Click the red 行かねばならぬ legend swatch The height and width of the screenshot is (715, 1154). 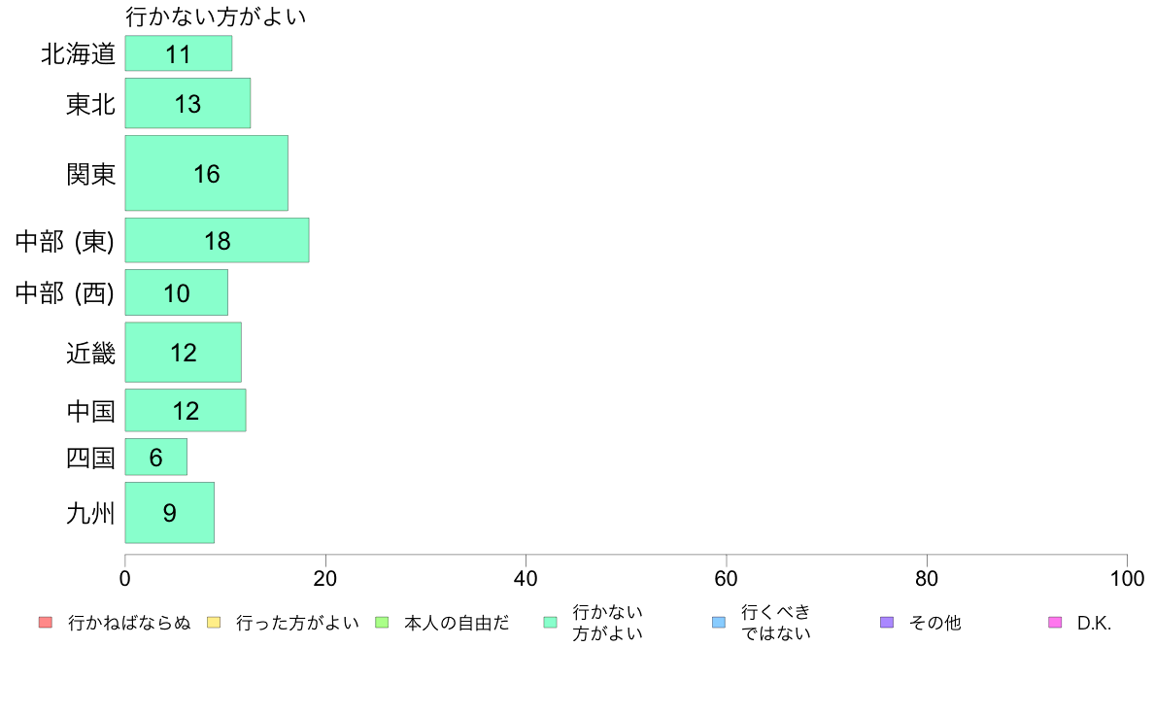point(45,623)
